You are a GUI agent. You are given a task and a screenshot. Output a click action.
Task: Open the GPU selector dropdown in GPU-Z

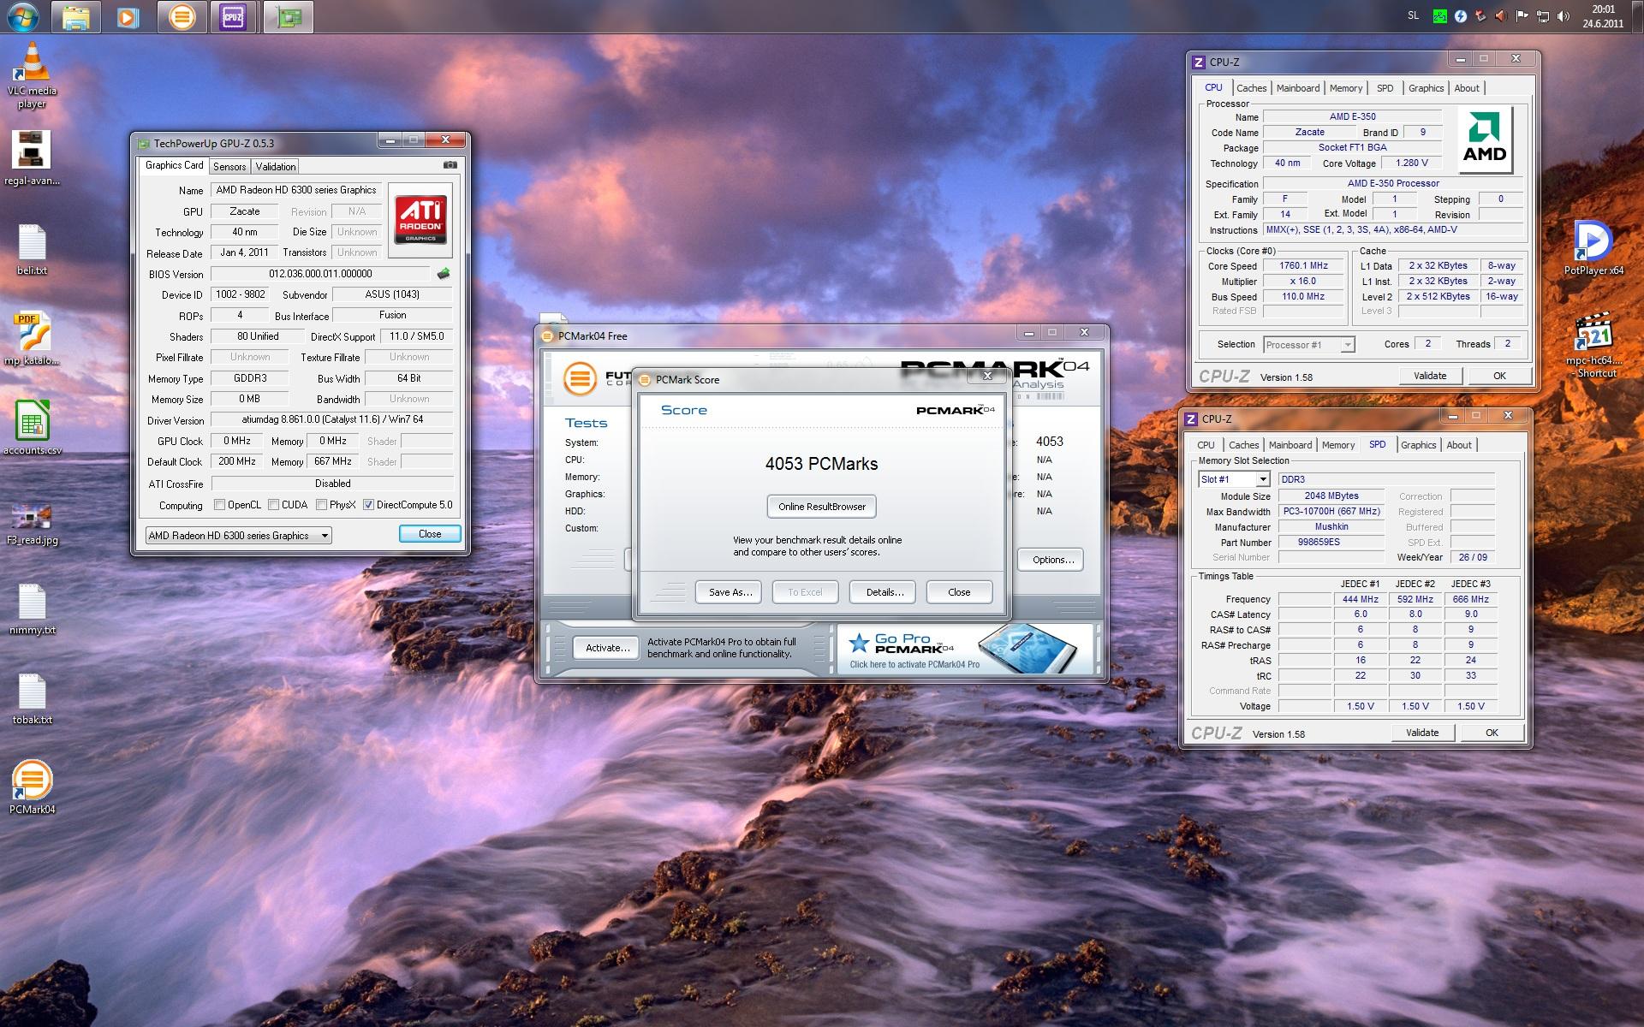coord(238,536)
